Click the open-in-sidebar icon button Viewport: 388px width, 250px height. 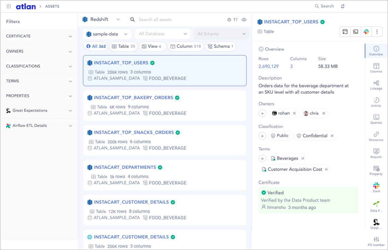(345, 32)
